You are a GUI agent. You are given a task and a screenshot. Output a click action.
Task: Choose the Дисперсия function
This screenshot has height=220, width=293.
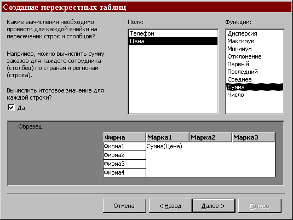tap(255, 33)
